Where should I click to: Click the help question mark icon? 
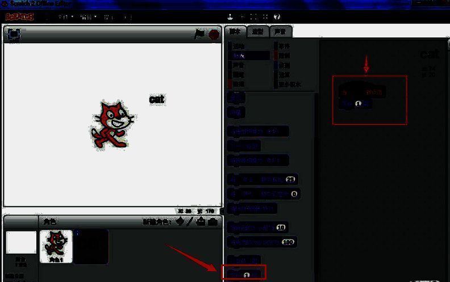(277, 16)
